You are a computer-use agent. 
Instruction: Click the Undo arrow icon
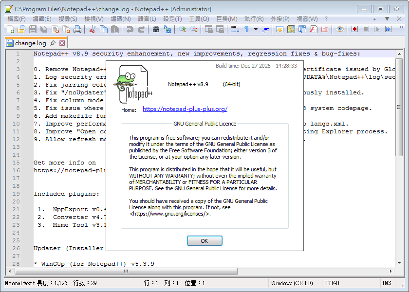pyautogui.click(x=130, y=29)
